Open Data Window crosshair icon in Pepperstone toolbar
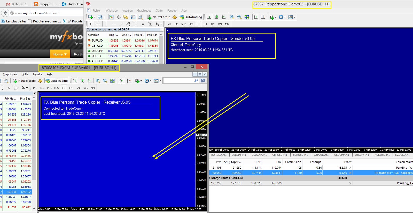This screenshot has width=413, height=213. click(x=119, y=17)
